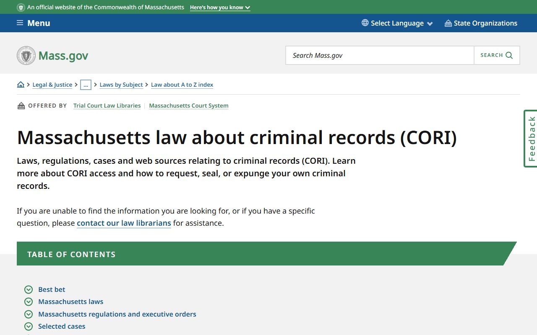Click circle arrow icon beside Best bet
The width and height of the screenshot is (537, 335).
(29, 289)
